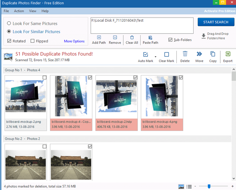The height and width of the screenshot is (190, 236).
Task: Click the Add Path icon
Action: coord(99,37)
